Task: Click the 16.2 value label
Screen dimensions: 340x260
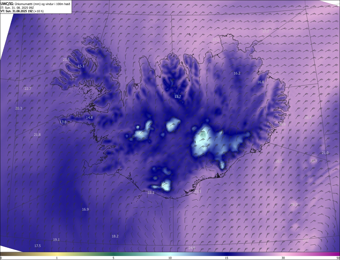Action: tap(237, 73)
